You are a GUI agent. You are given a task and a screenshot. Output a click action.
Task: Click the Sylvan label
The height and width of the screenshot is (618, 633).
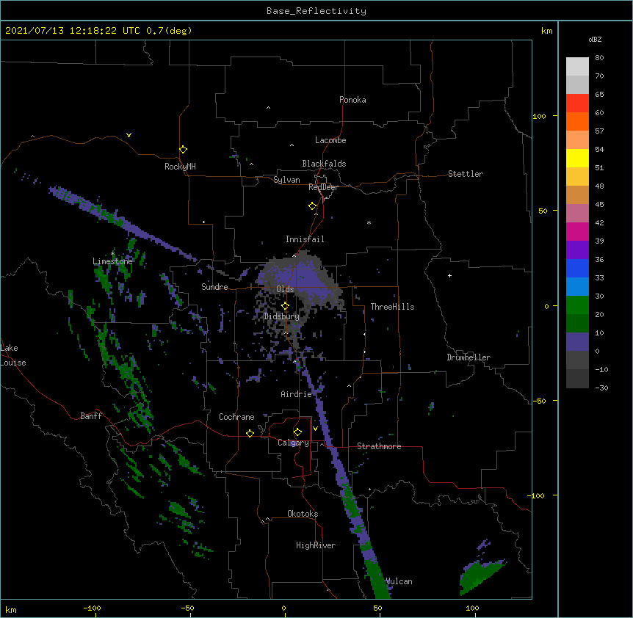(286, 180)
